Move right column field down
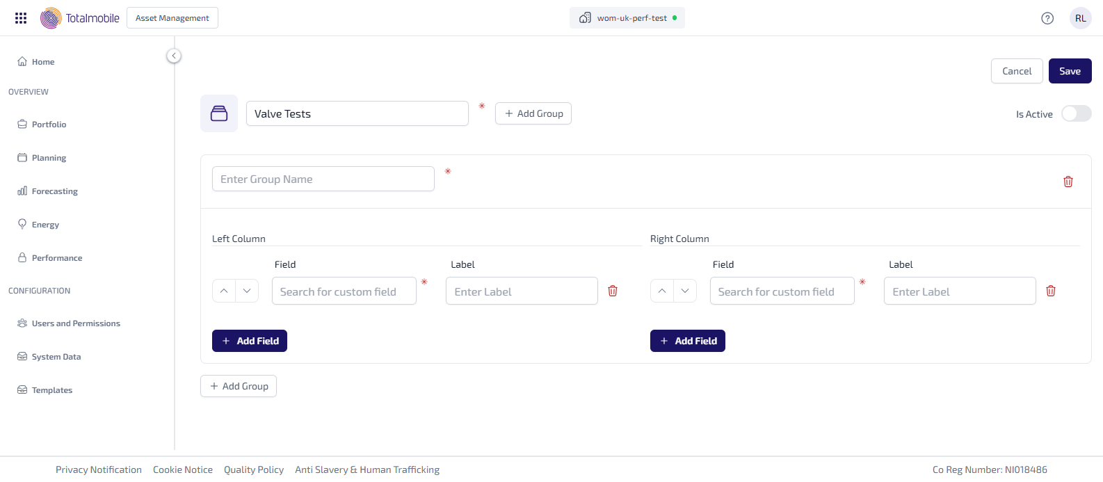Viewport: 1103px width, 482px height. 685,291
